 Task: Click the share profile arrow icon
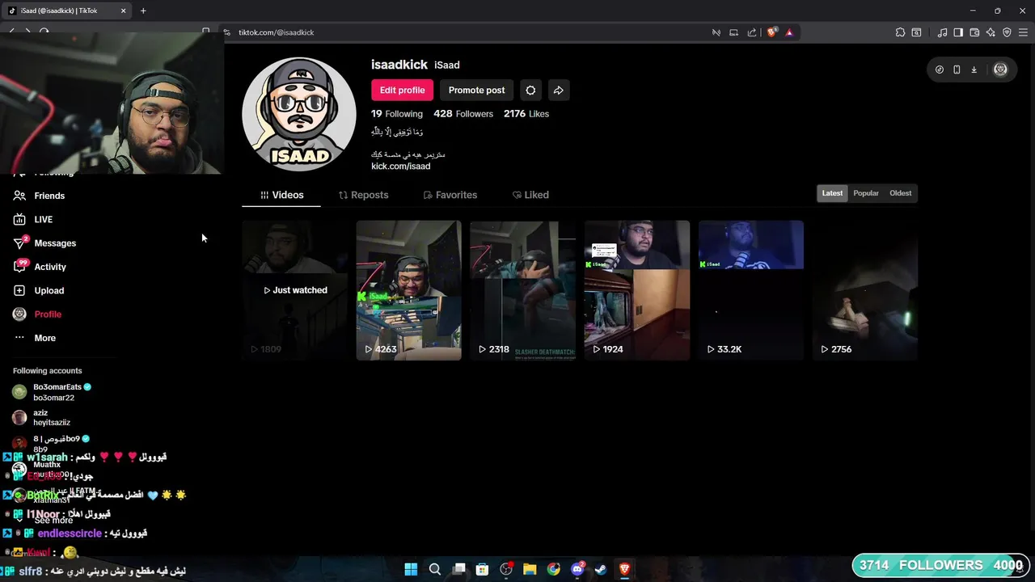click(558, 91)
